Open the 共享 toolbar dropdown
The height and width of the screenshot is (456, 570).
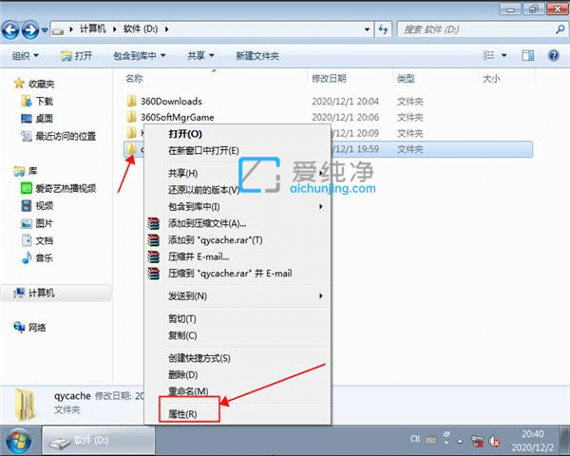(x=200, y=56)
